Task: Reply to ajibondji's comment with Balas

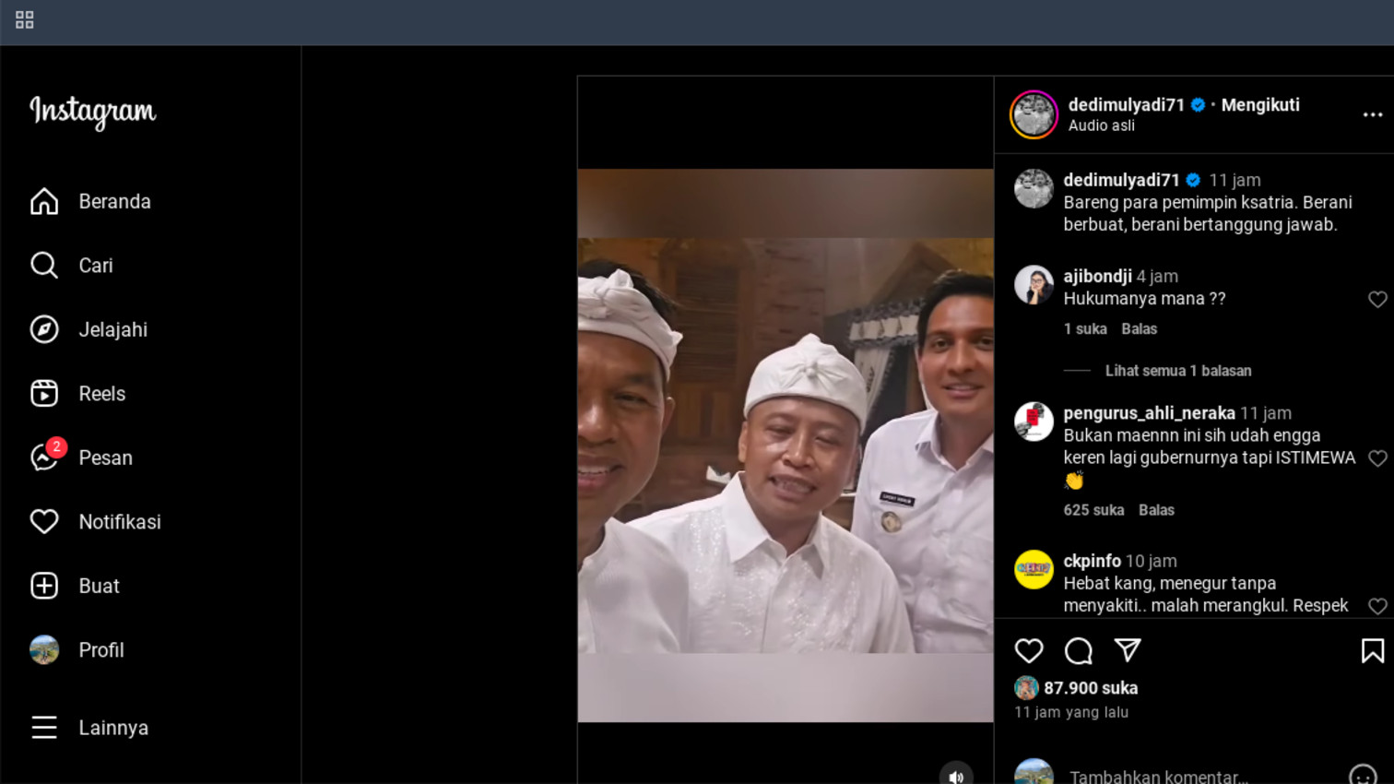Action: point(1139,329)
